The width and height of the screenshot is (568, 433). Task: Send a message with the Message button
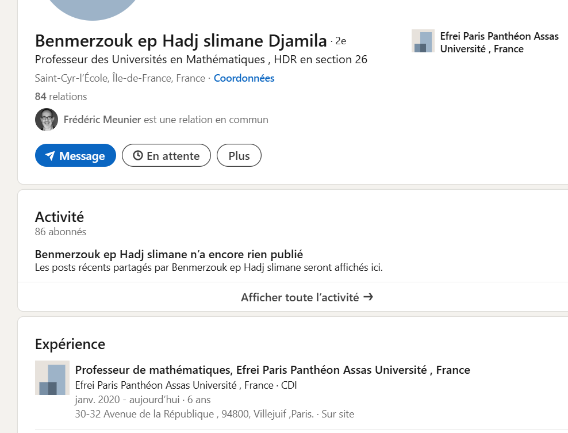point(76,155)
